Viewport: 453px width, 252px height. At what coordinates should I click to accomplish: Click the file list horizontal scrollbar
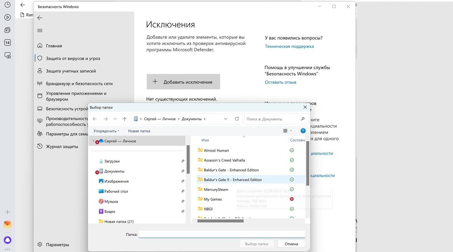[220, 221]
